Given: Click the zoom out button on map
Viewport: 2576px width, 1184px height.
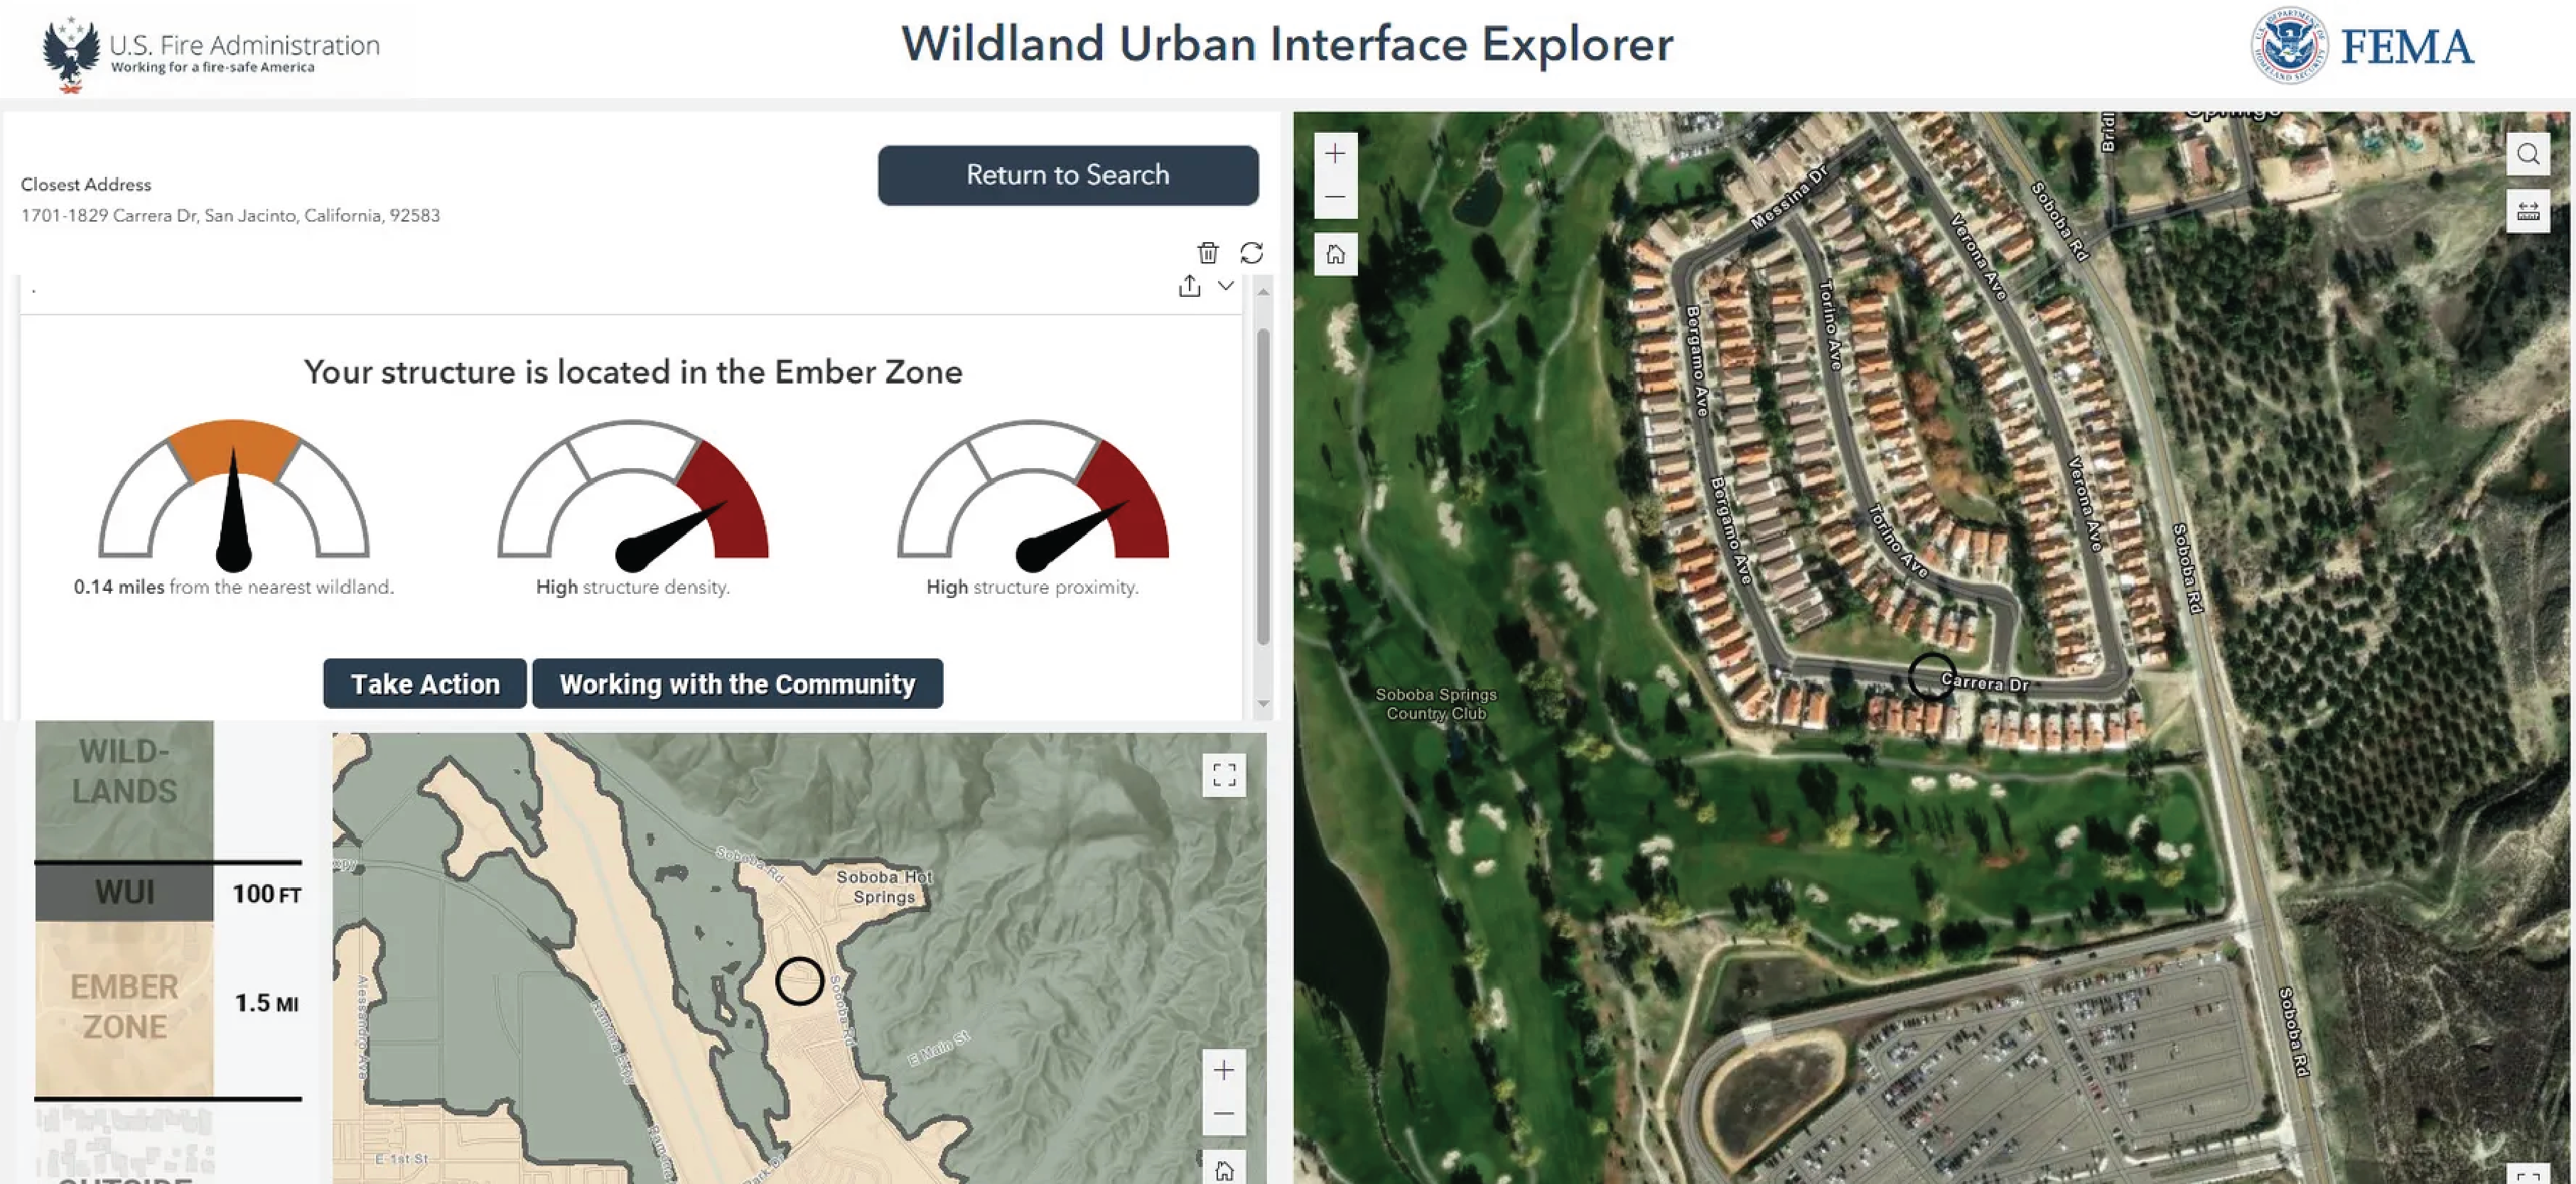Looking at the screenshot, I should 1337,197.
